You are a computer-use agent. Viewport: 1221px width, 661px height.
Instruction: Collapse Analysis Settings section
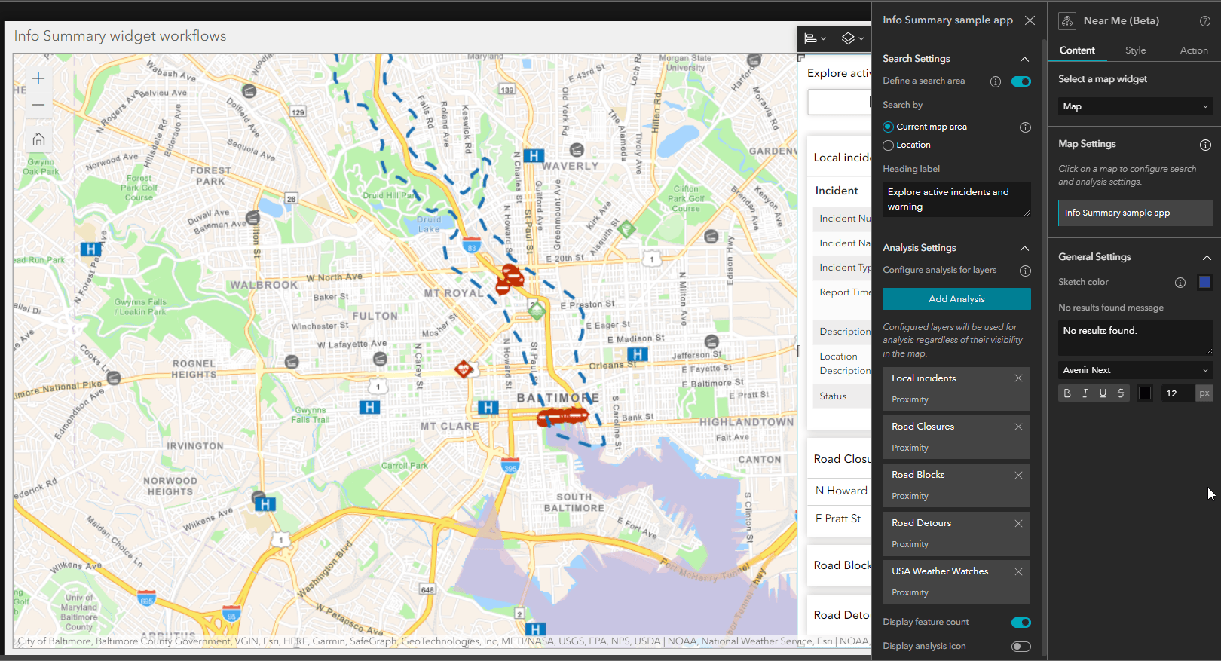[1024, 248]
